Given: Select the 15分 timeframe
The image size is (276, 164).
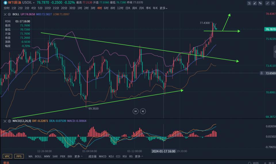Looking at the screenshot, I should (x=56, y=8).
